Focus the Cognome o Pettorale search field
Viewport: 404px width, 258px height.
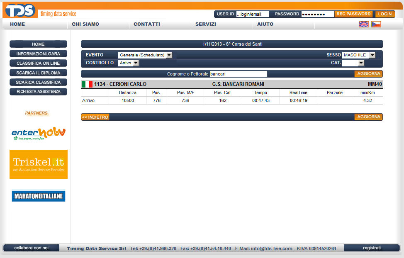[238, 74]
